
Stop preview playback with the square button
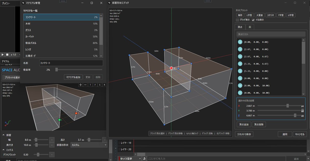click(7, 55)
